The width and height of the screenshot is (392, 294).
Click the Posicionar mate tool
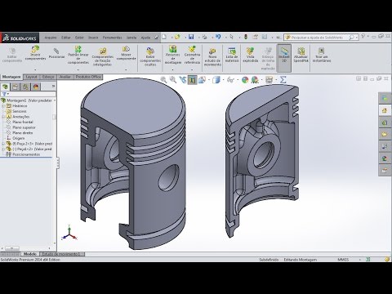click(x=56, y=54)
